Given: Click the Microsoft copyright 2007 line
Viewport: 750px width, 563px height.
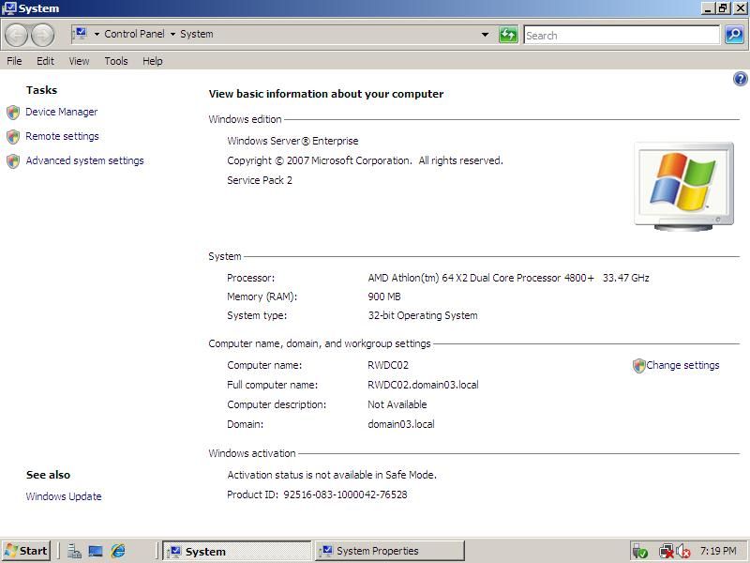Looking at the screenshot, I should pyautogui.click(x=365, y=160).
